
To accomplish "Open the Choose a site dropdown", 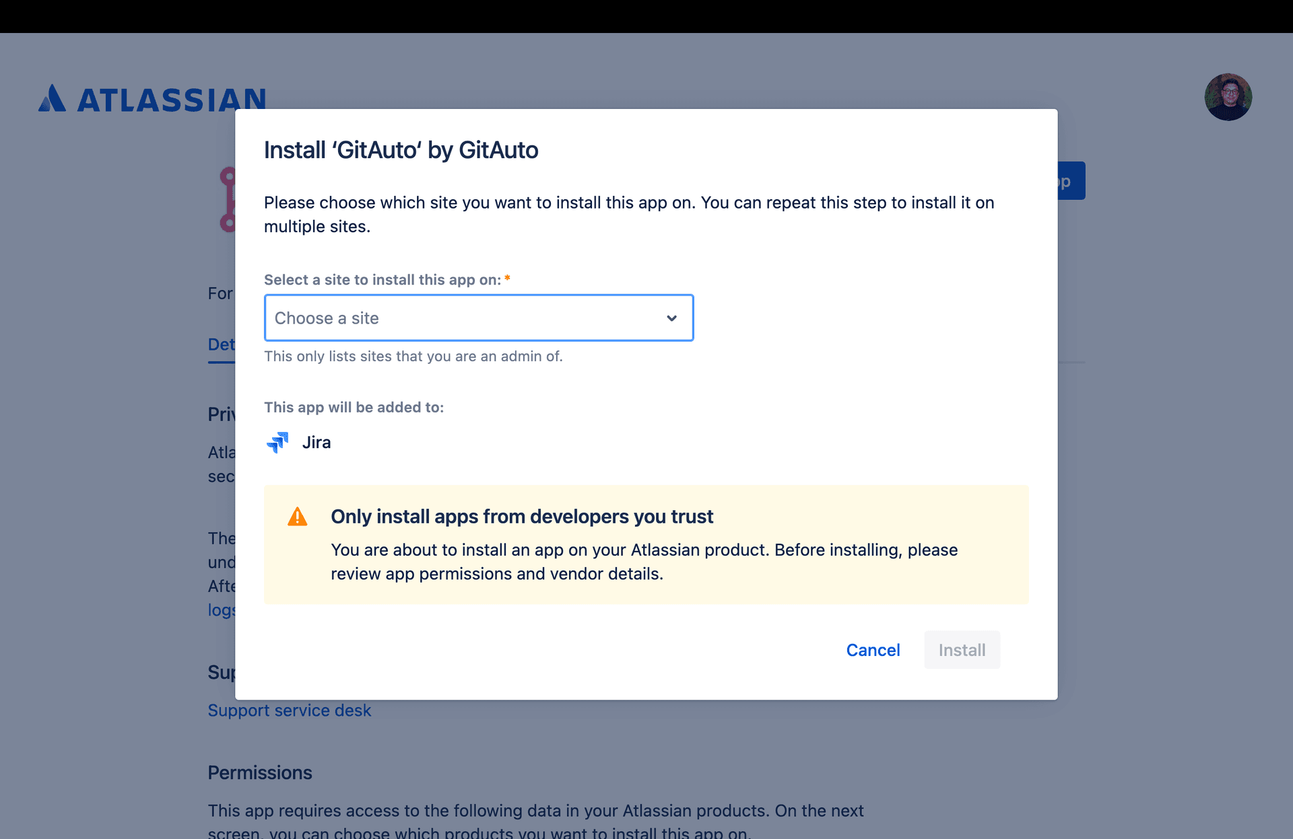I will pos(479,318).
